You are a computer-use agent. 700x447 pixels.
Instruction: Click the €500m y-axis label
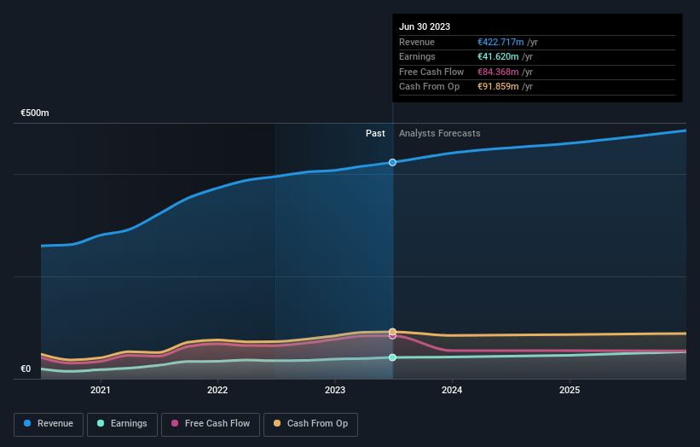click(35, 113)
